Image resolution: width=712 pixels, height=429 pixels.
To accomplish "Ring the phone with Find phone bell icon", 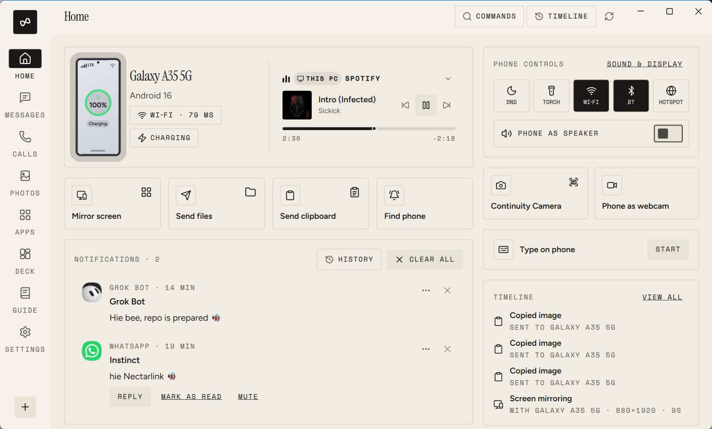I will [x=394, y=195].
